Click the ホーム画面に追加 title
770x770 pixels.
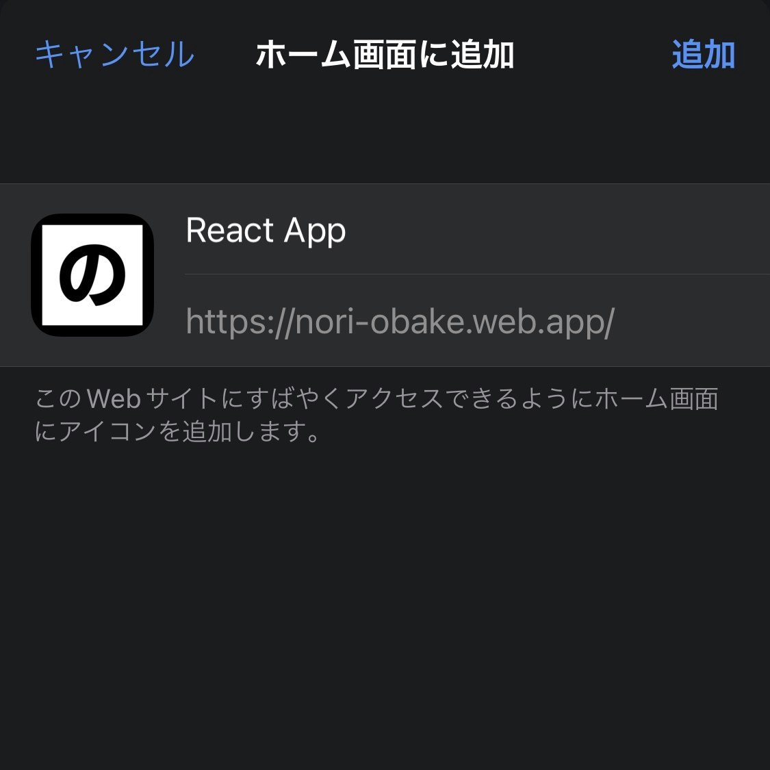385,54
